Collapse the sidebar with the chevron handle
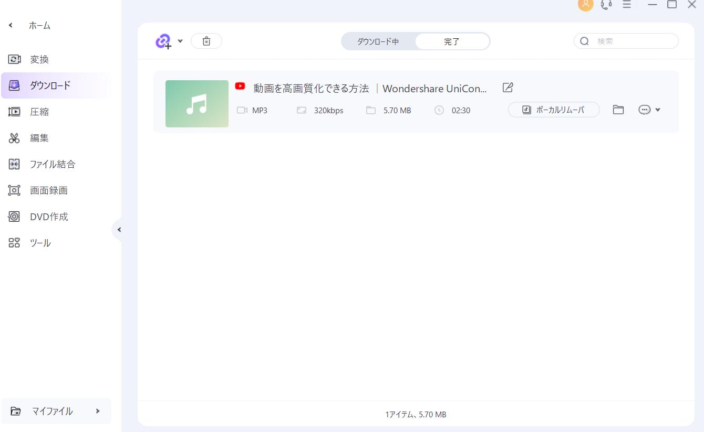704x432 pixels. click(119, 230)
